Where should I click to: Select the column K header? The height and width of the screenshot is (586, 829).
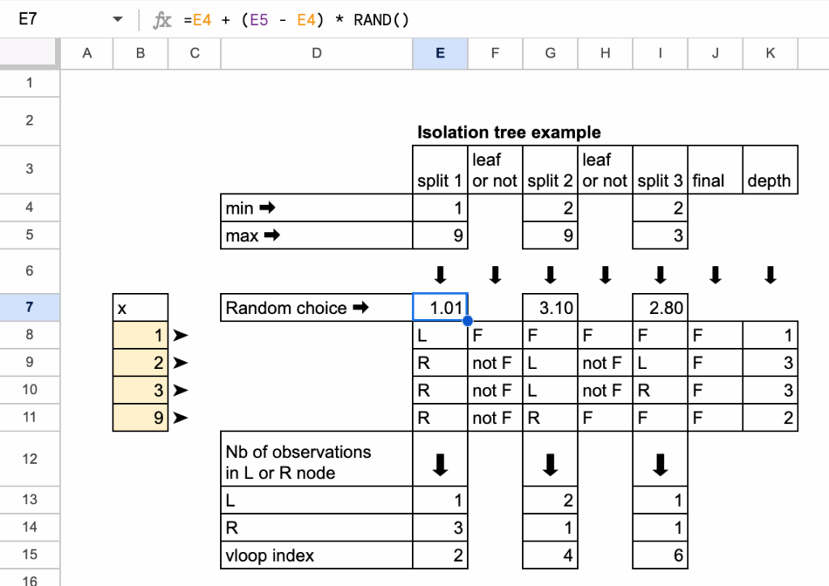click(770, 53)
